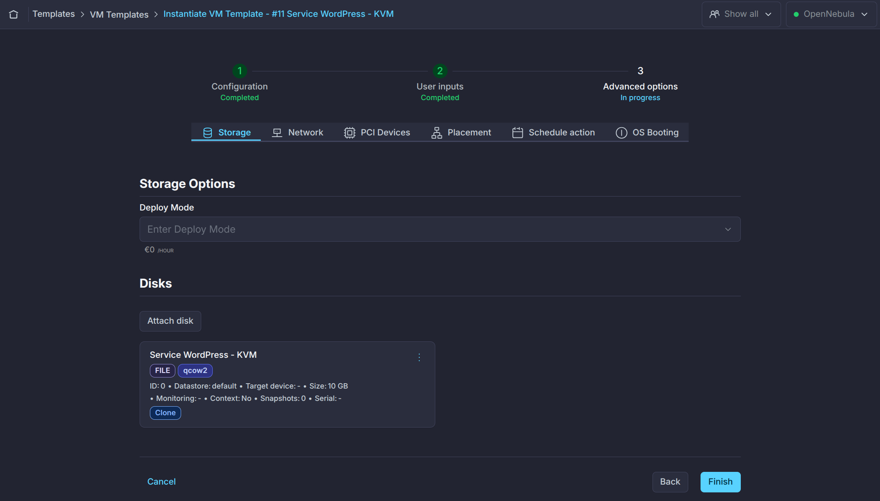Viewport: 880px width, 501px height.
Task: Click the users group icon
Action: [715, 14]
